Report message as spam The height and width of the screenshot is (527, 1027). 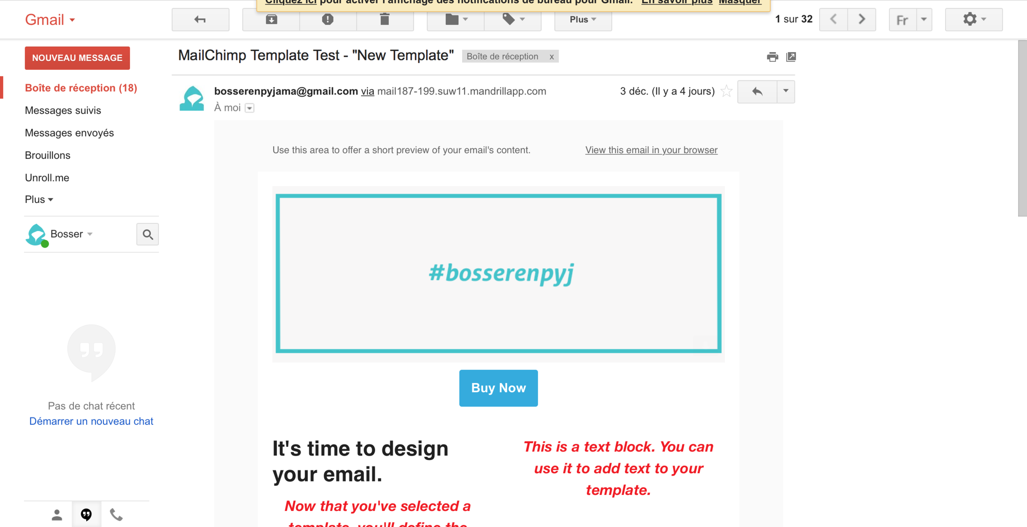click(x=327, y=19)
